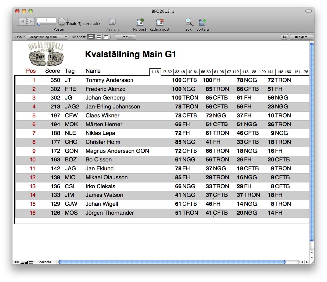Image resolution: width=327 pixels, height=282 pixels.
Task: Click the horizontal scroll right arrow
Action: point(307,262)
